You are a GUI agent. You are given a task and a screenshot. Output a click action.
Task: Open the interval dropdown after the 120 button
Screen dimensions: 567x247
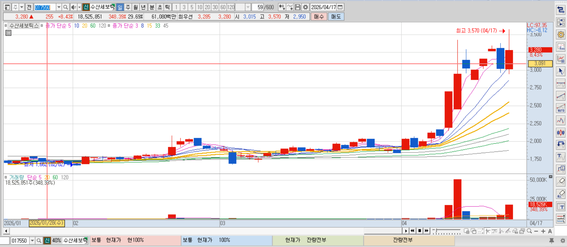[248, 7]
